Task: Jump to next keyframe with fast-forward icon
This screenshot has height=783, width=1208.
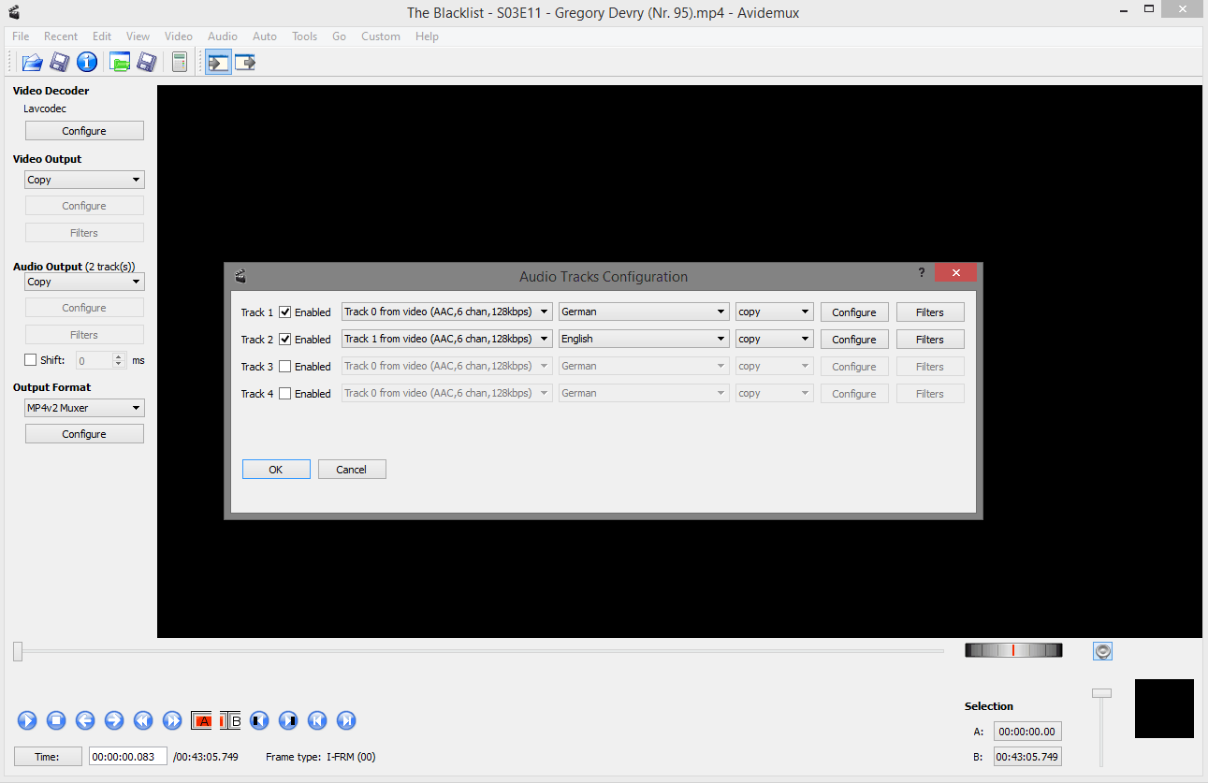Action: pyautogui.click(x=172, y=720)
